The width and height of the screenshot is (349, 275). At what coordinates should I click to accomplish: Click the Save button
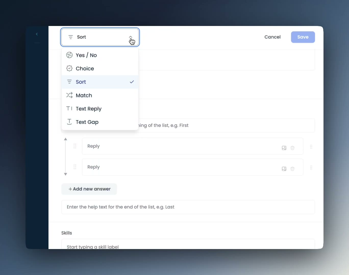coord(303,37)
